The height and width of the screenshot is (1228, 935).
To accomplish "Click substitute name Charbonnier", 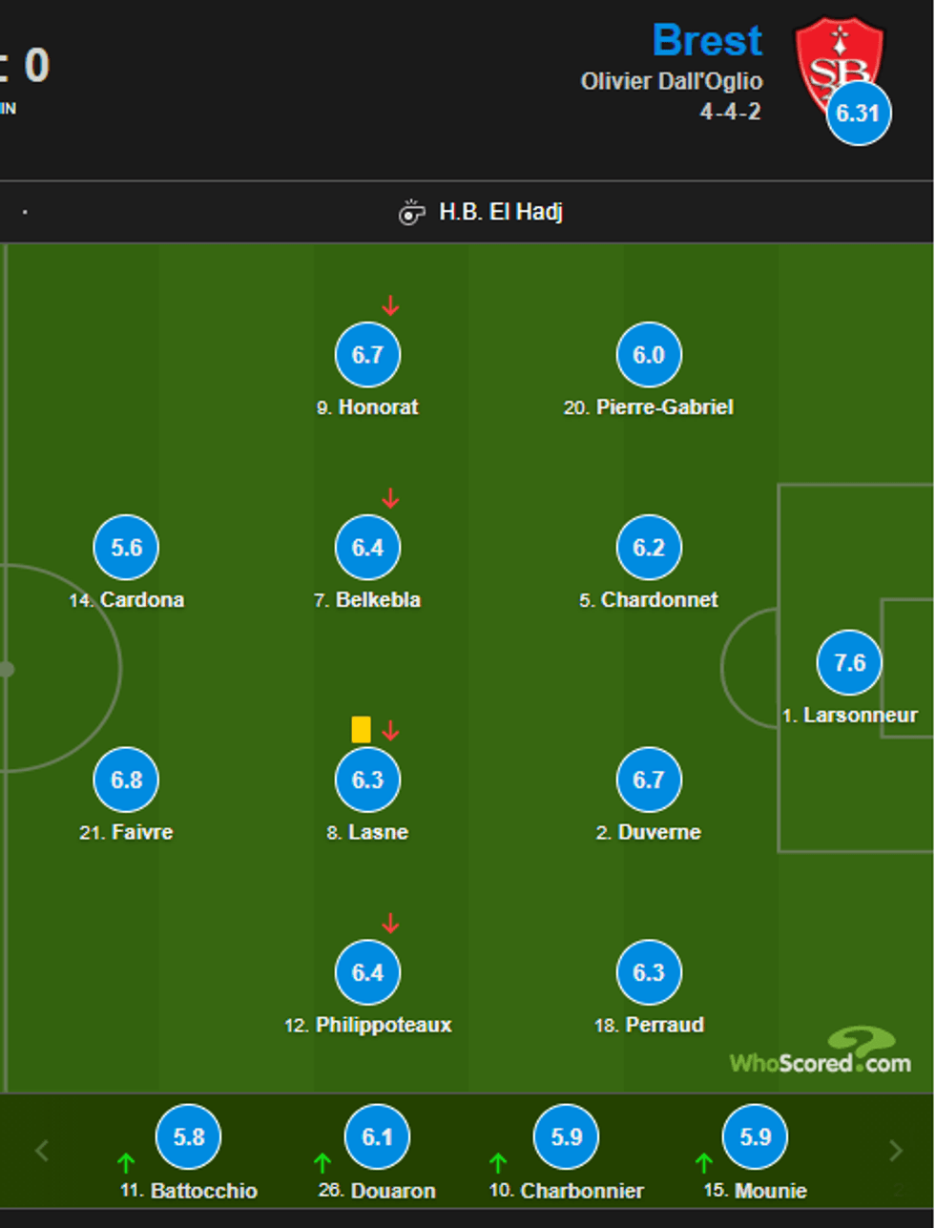I will (581, 1191).
